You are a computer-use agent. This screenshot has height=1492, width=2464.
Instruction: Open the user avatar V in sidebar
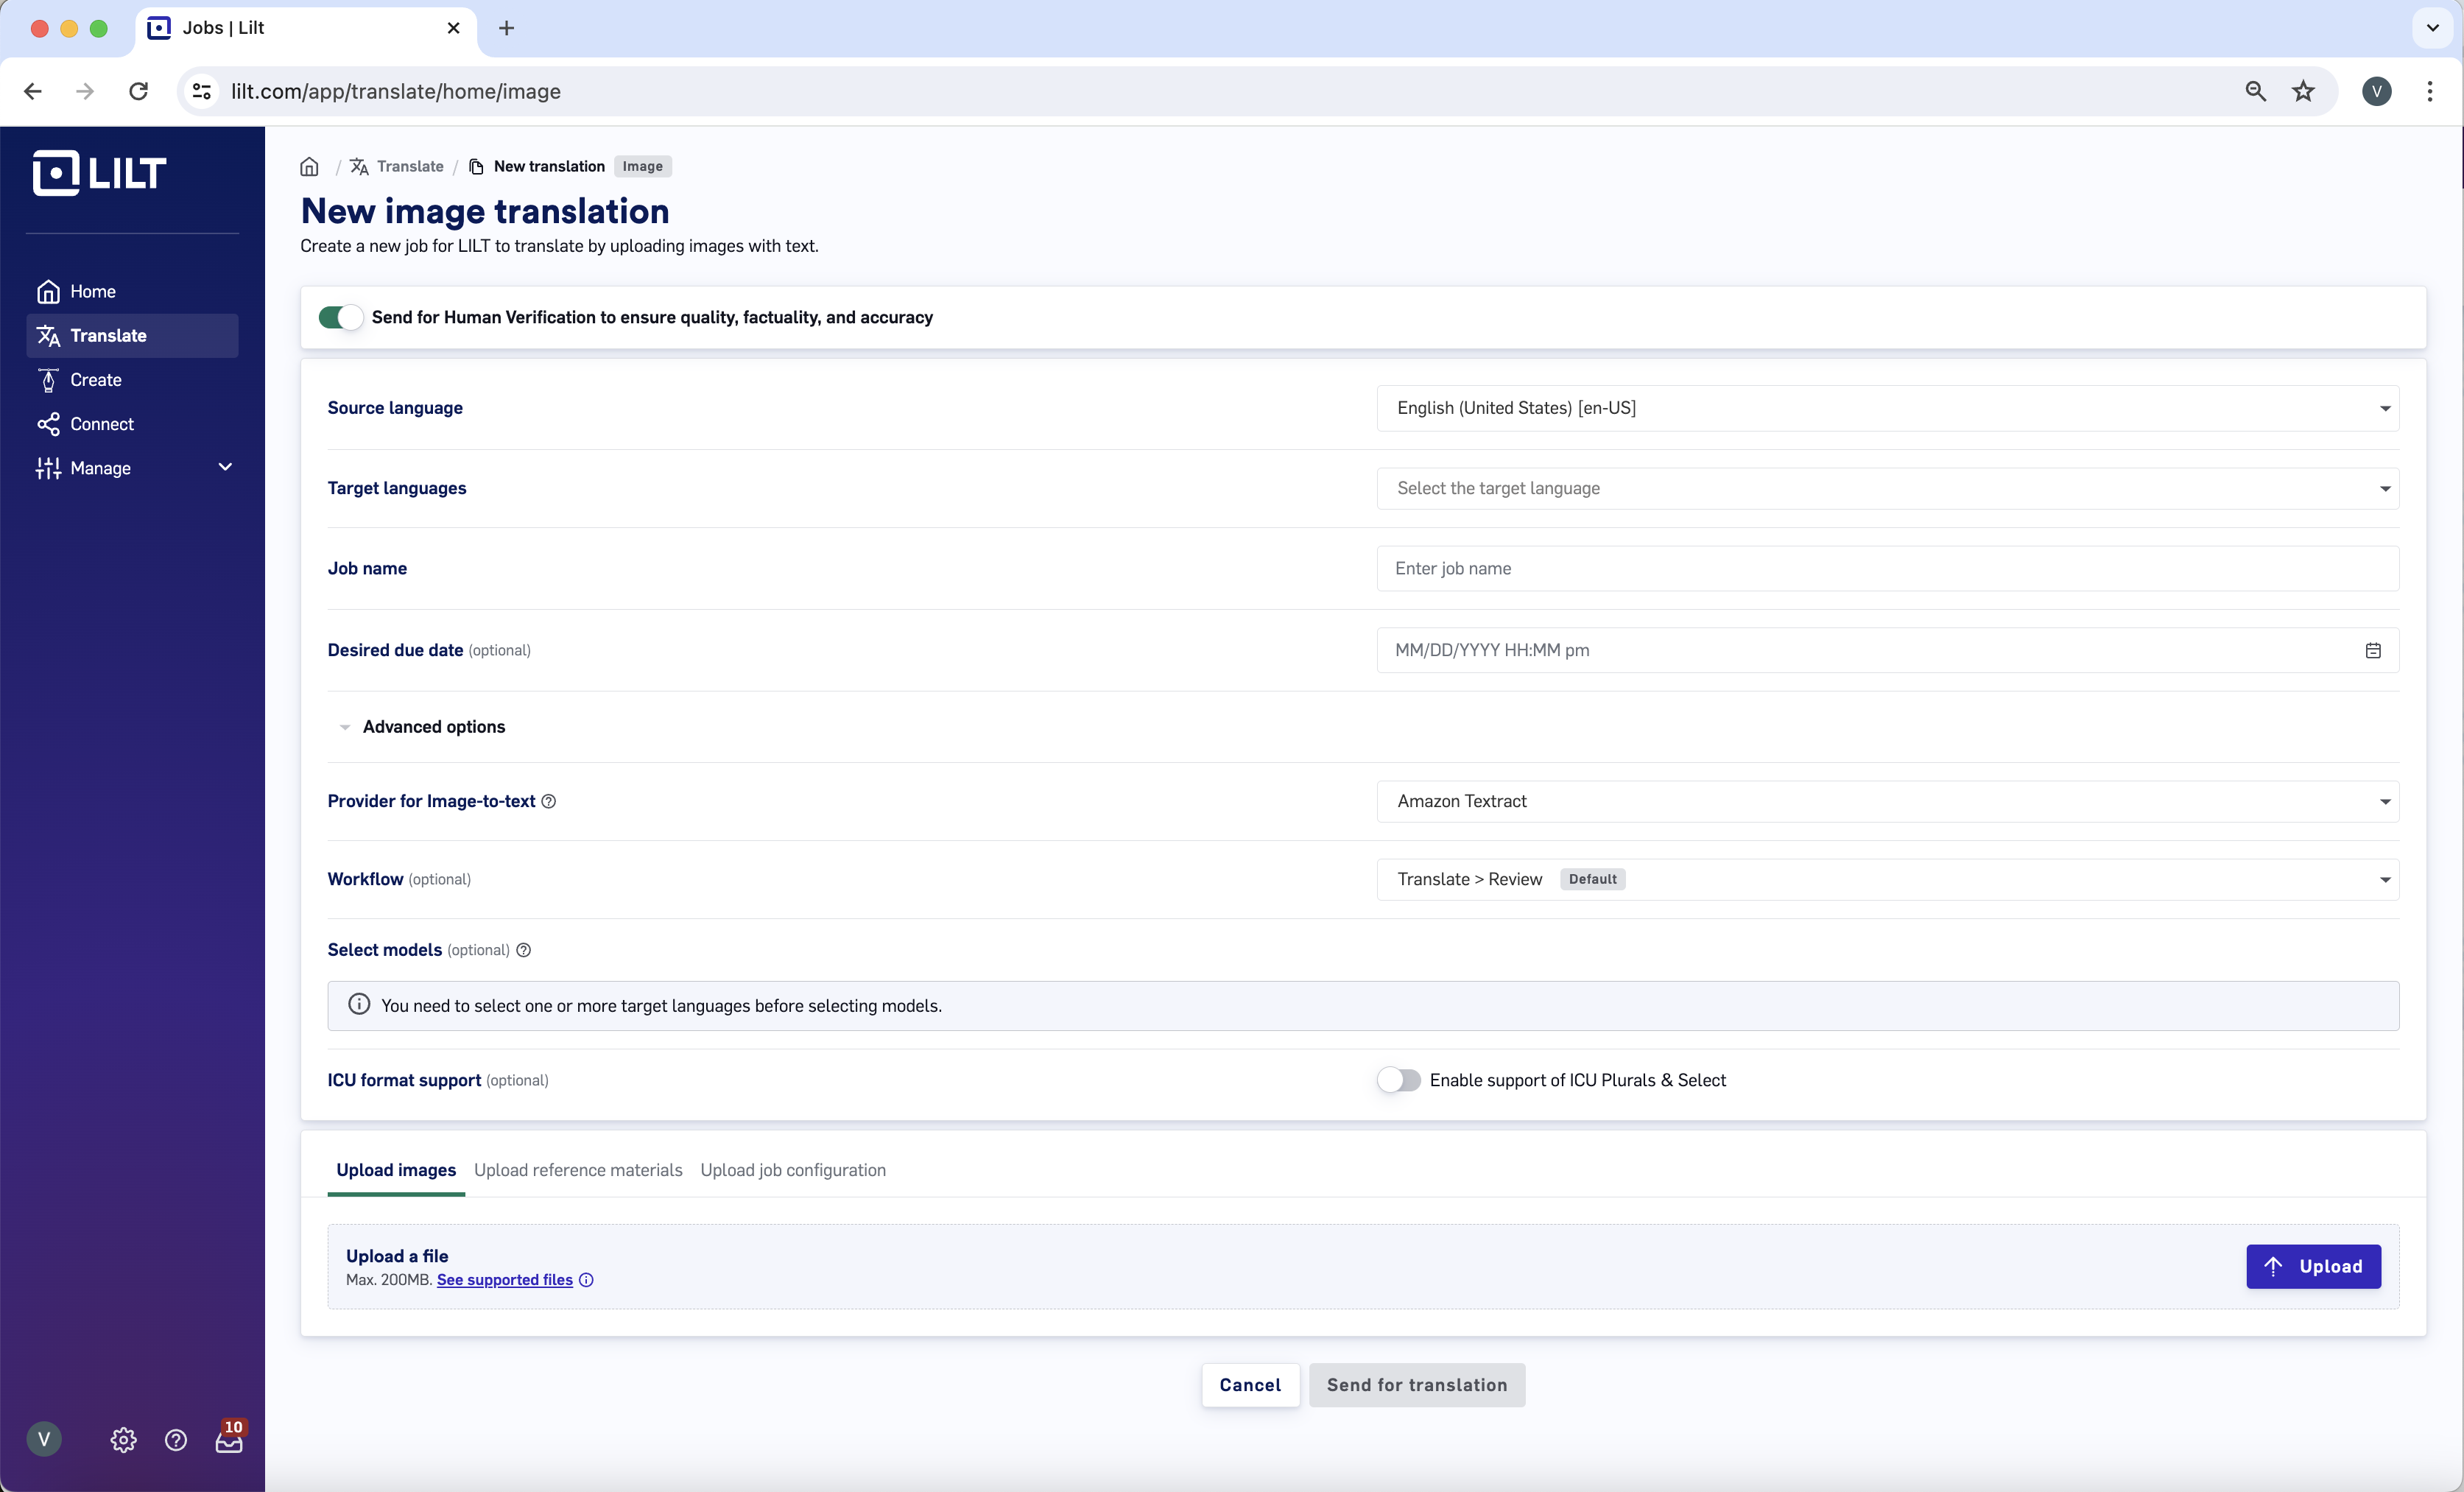click(x=43, y=1439)
